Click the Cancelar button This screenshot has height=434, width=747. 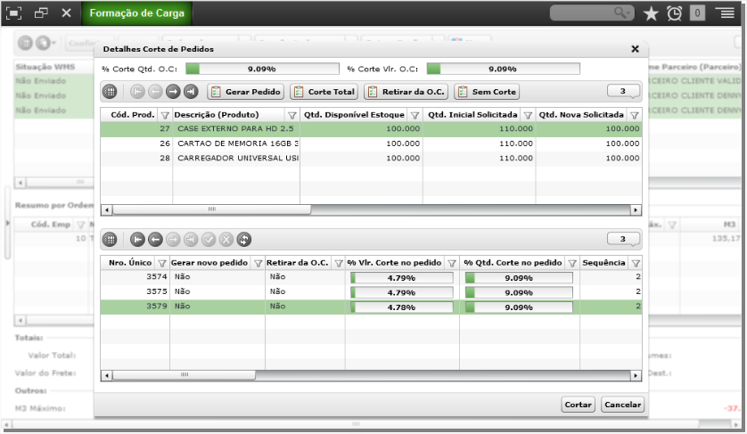coord(622,405)
